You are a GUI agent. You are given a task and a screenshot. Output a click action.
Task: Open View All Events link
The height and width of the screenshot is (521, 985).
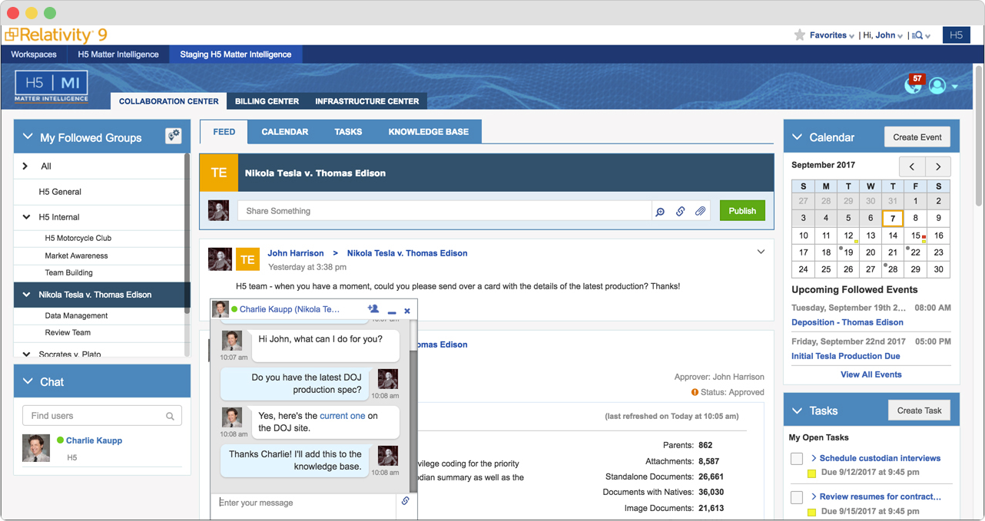pyautogui.click(x=871, y=374)
